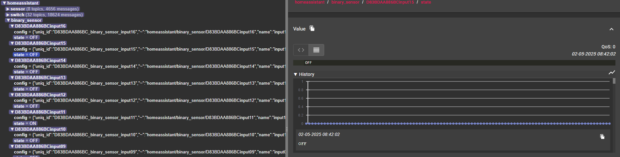Collapse the binary_sensor topic
Image resolution: width=620 pixels, height=157 pixels.
(8, 20)
